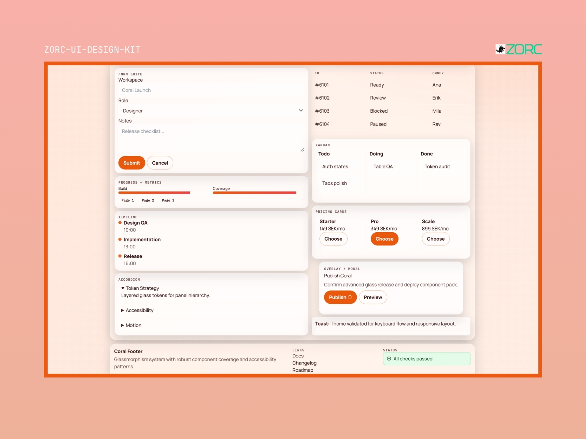Expand the Motion accordion section

click(131, 325)
